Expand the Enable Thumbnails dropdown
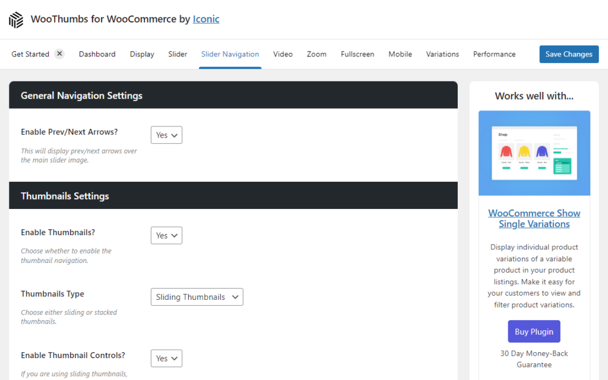 pyautogui.click(x=166, y=236)
